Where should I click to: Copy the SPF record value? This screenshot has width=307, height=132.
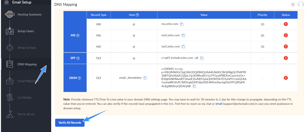pyautogui.click(x=202, y=58)
